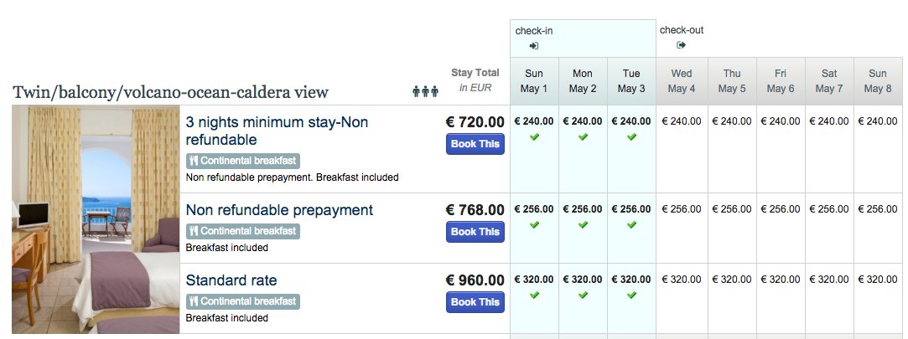This screenshot has width=908, height=339.
Task: Open the Standard rate link
Action: click(x=231, y=280)
